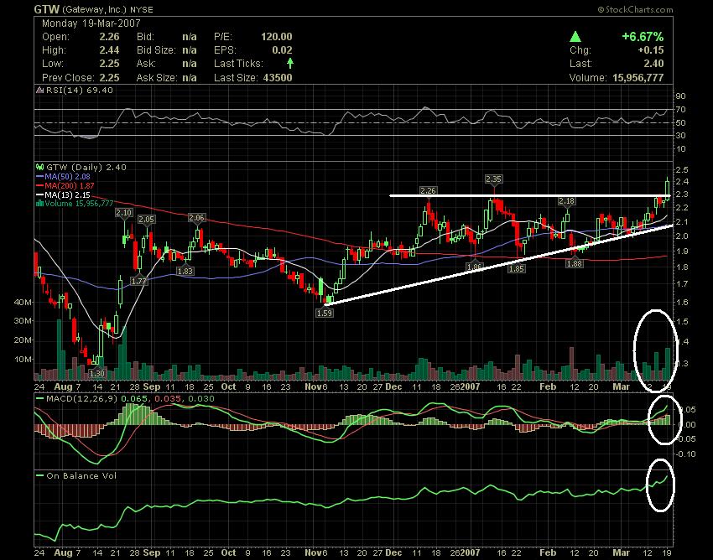Click the Bid Size n/a value

pyautogui.click(x=190, y=50)
